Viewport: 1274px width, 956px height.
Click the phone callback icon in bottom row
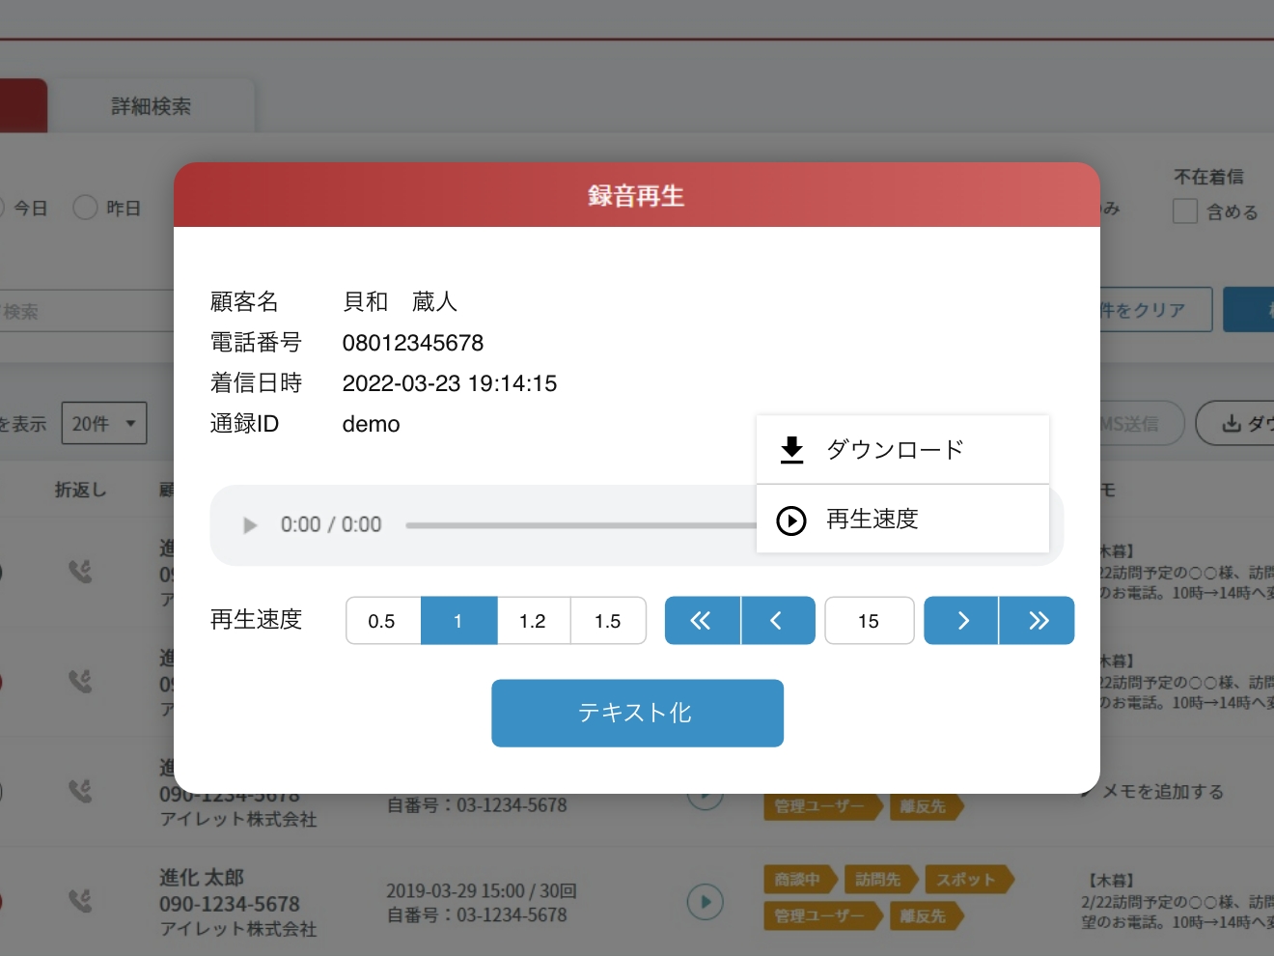[x=80, y=901]
